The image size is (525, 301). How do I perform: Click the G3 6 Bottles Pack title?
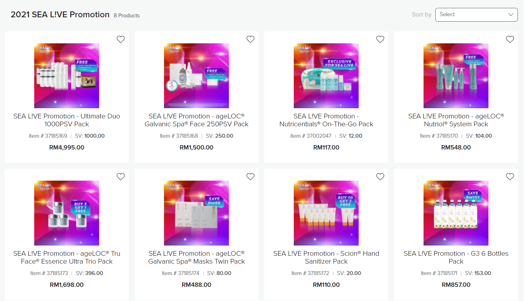[456, 257]
